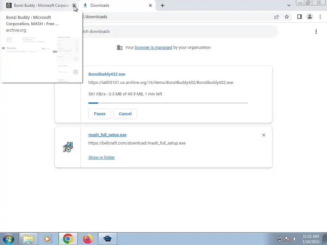The image size is (327, 245).
Task: Click the '561 KB/s - 3.3 MB of 49.9 MB' status
Action: tap(125, 94)
